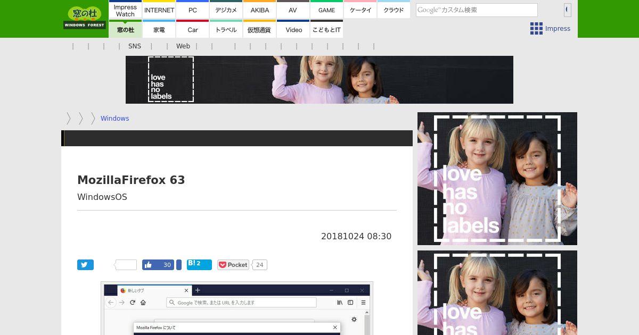Viewport: 639px width, 335px height.
Task: Share article via Twitter bird icon
Action: click(x=85, y=265)
